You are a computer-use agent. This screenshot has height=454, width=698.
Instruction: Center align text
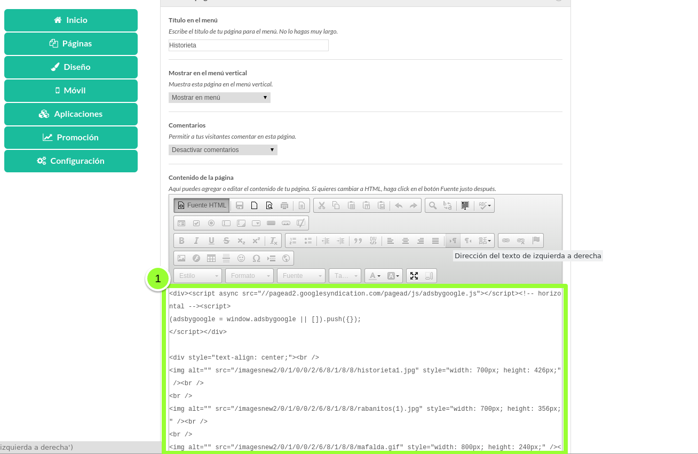tap(406, 241)
